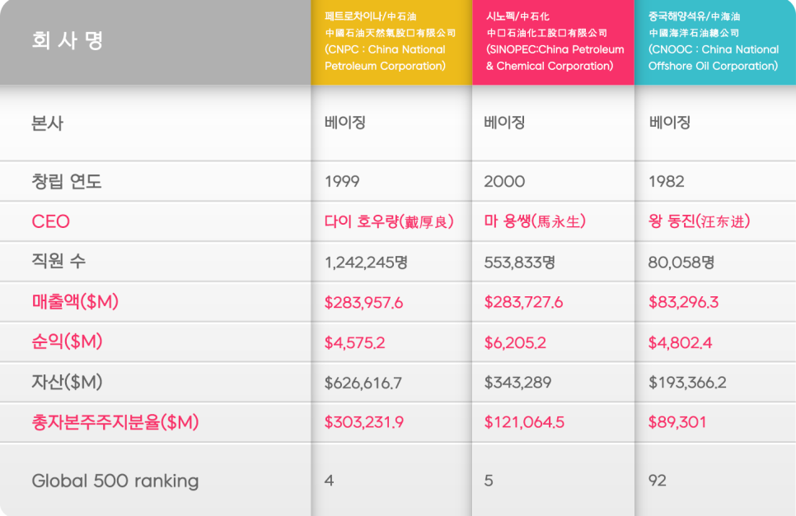This screenshot has height=516, width=796.
Task: Click the assets value '$193,366.2'
Action: click(x=688, y=383)
